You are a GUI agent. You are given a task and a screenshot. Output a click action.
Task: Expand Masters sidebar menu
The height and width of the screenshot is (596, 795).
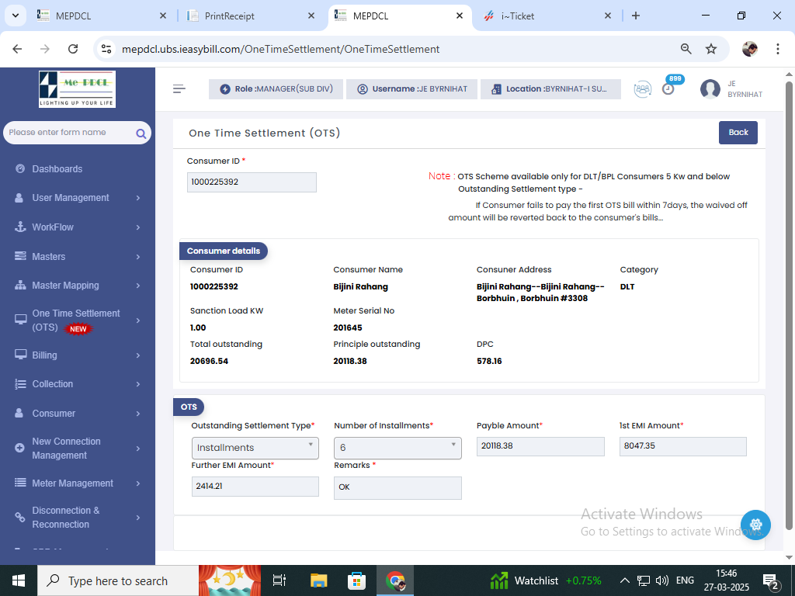tap(77, 256)
